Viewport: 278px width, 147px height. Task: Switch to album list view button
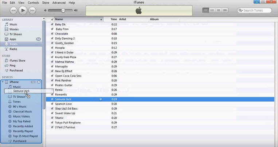tap(212, 10)
